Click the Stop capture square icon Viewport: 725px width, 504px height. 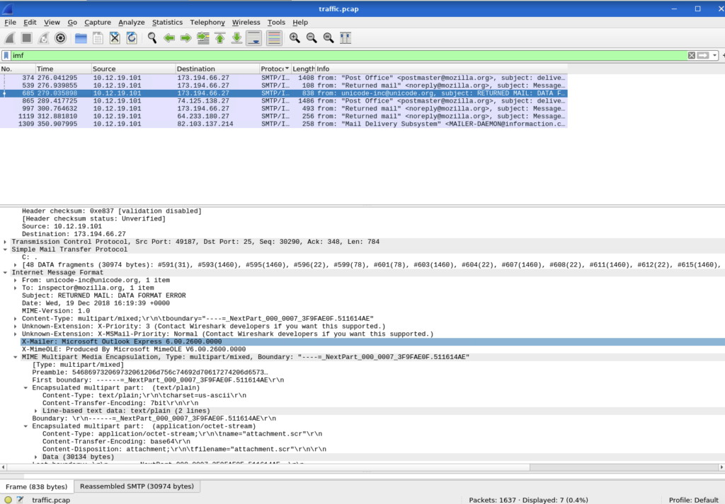click(x=27, y=38)
